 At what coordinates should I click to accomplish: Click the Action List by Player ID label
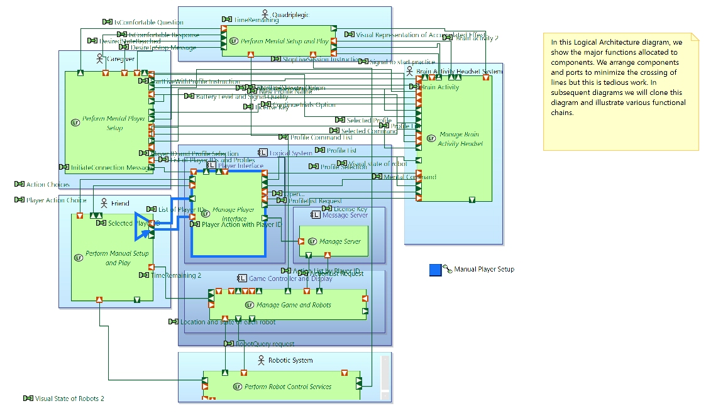coord(326,271)
